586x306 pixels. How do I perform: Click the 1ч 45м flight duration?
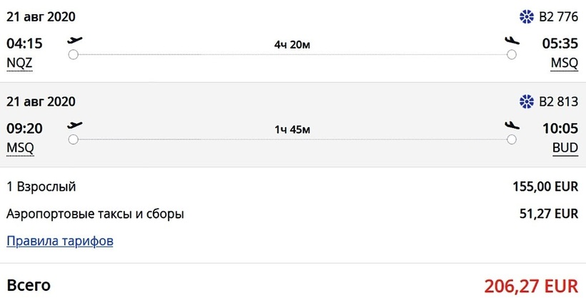tap(292, 130)
